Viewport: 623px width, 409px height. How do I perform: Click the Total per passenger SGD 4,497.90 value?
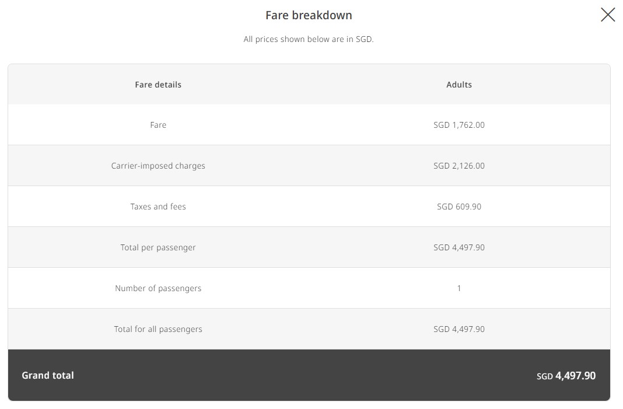(459, 247)
